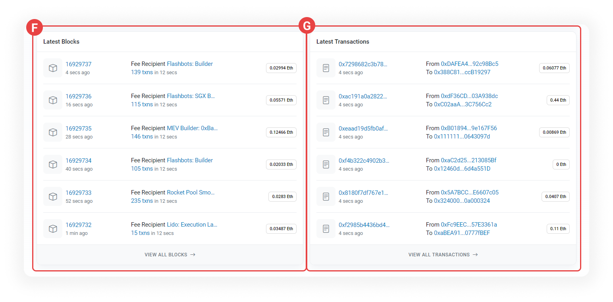Click the document icon beside transaction 0xf2985b4436bd4
Screen dimensions: 613x302
326,229
